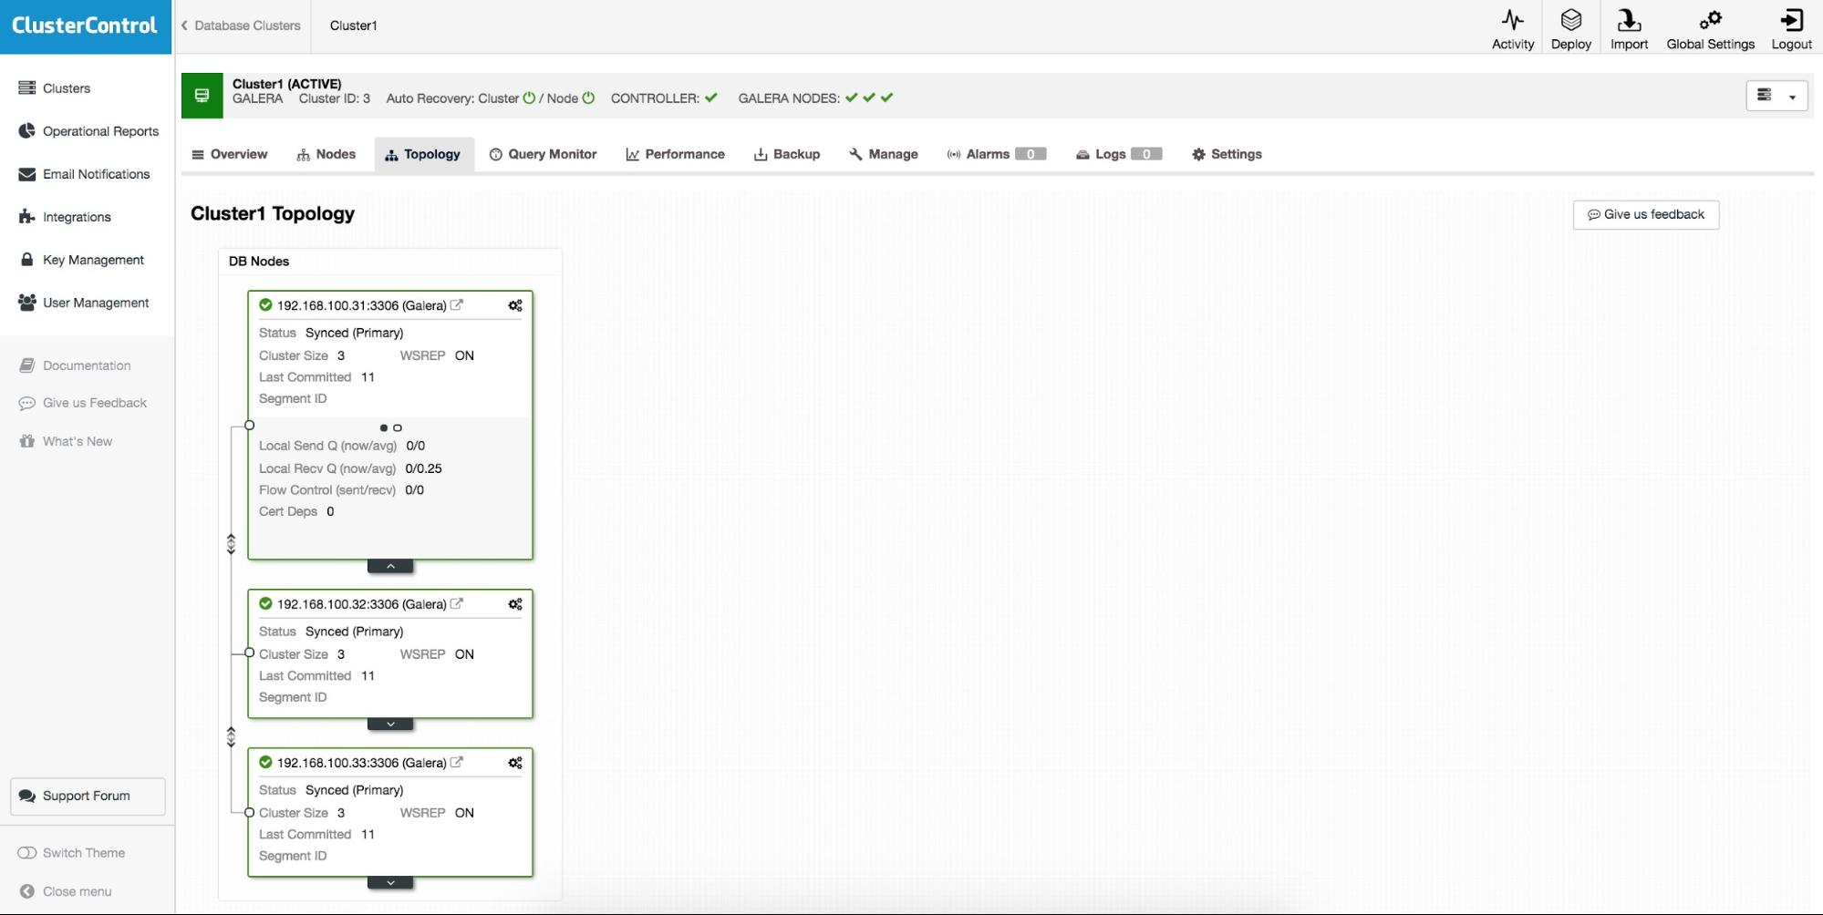Click Give us Feedback in sidebar
This screenshot has height=915, width=1823.
click(x=82, y=403)
